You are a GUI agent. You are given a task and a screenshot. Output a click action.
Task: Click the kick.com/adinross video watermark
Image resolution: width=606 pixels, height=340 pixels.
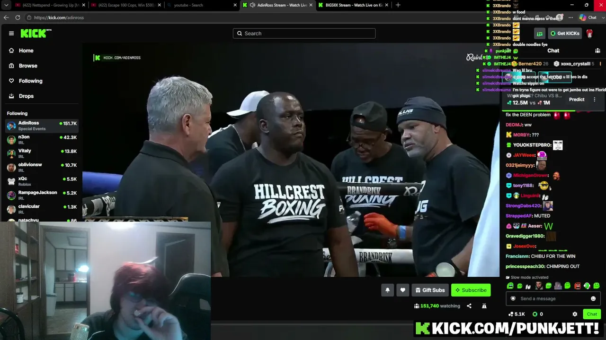point(117,58)
